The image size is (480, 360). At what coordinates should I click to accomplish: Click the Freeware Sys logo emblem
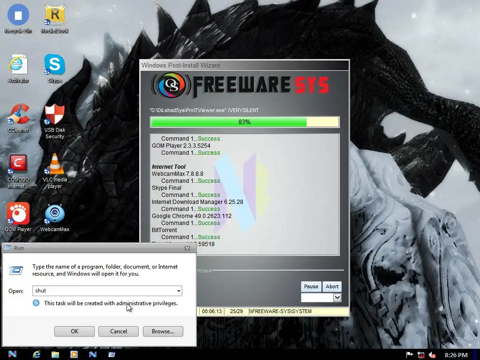(x=172, y=85)
